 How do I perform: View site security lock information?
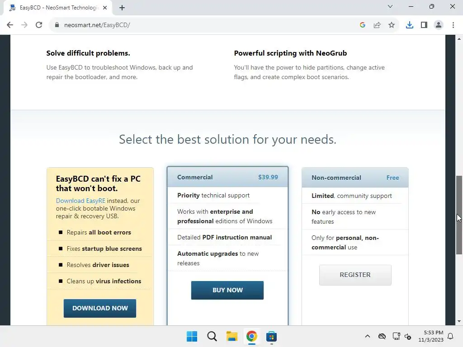coord(57,25)
